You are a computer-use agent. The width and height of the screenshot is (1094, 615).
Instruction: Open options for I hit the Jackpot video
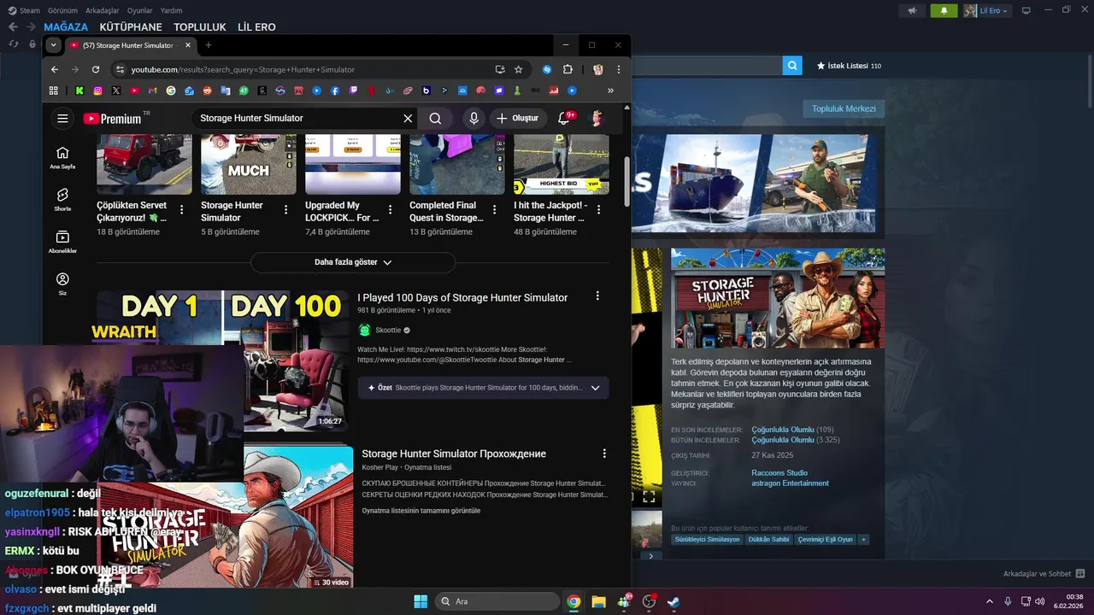click(x=599, y=209)
